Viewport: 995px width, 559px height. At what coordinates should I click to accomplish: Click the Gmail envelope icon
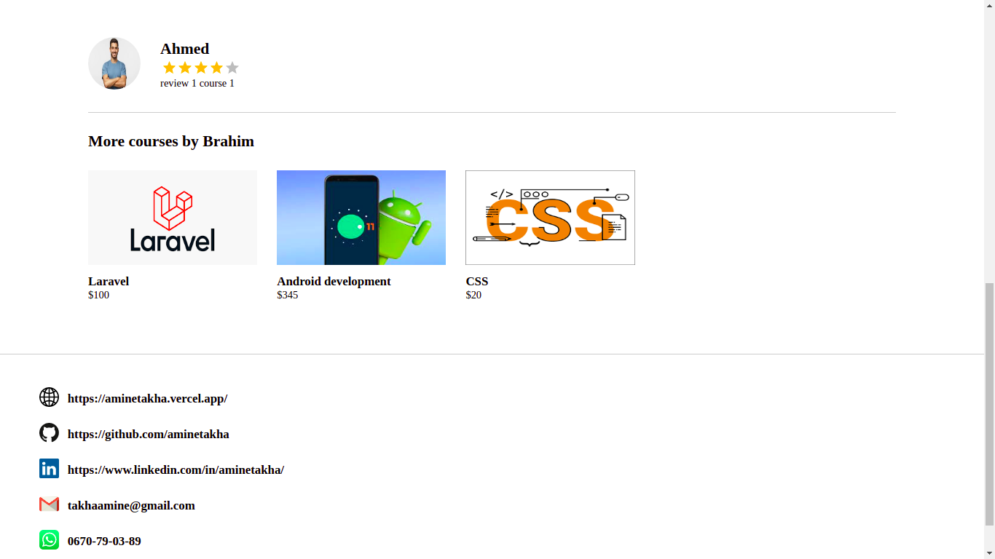pos(49,504)
